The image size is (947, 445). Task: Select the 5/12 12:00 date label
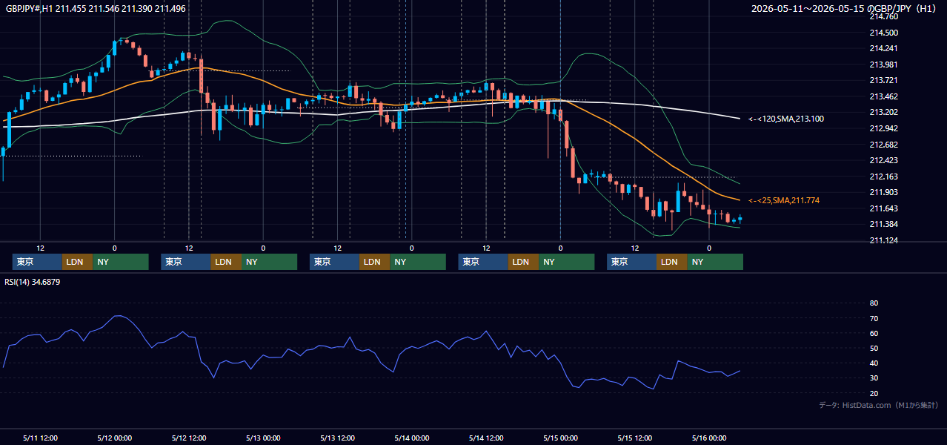tap(188, 438)
